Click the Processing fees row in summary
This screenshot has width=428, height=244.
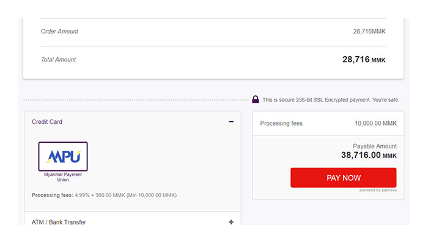(x=328, y=123)
